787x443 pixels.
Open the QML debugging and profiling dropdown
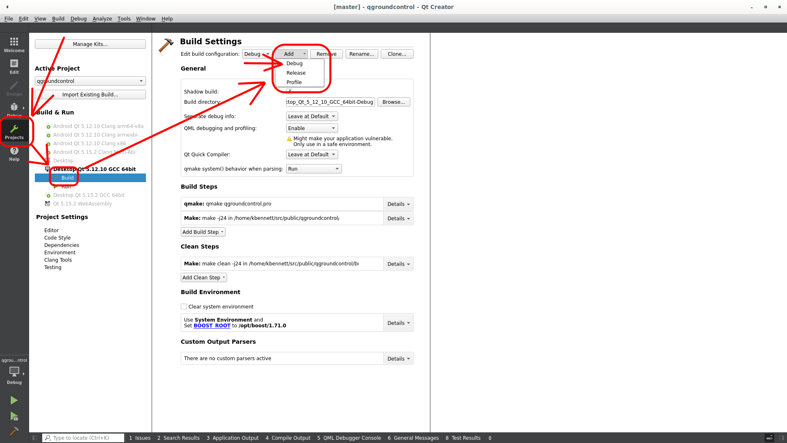[312, 128]
